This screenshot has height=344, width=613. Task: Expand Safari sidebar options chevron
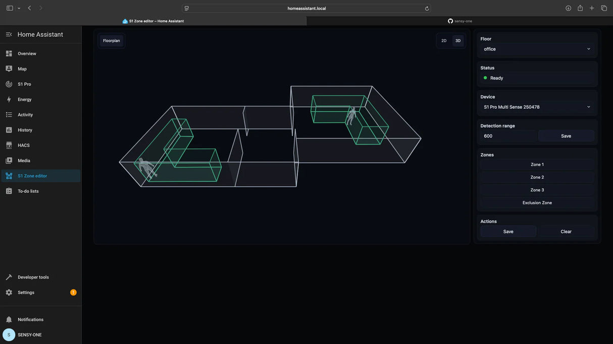[x=19, y=8]
